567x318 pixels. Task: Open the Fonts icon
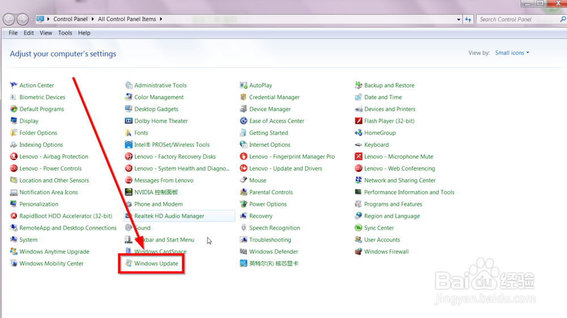coord(129,133)
